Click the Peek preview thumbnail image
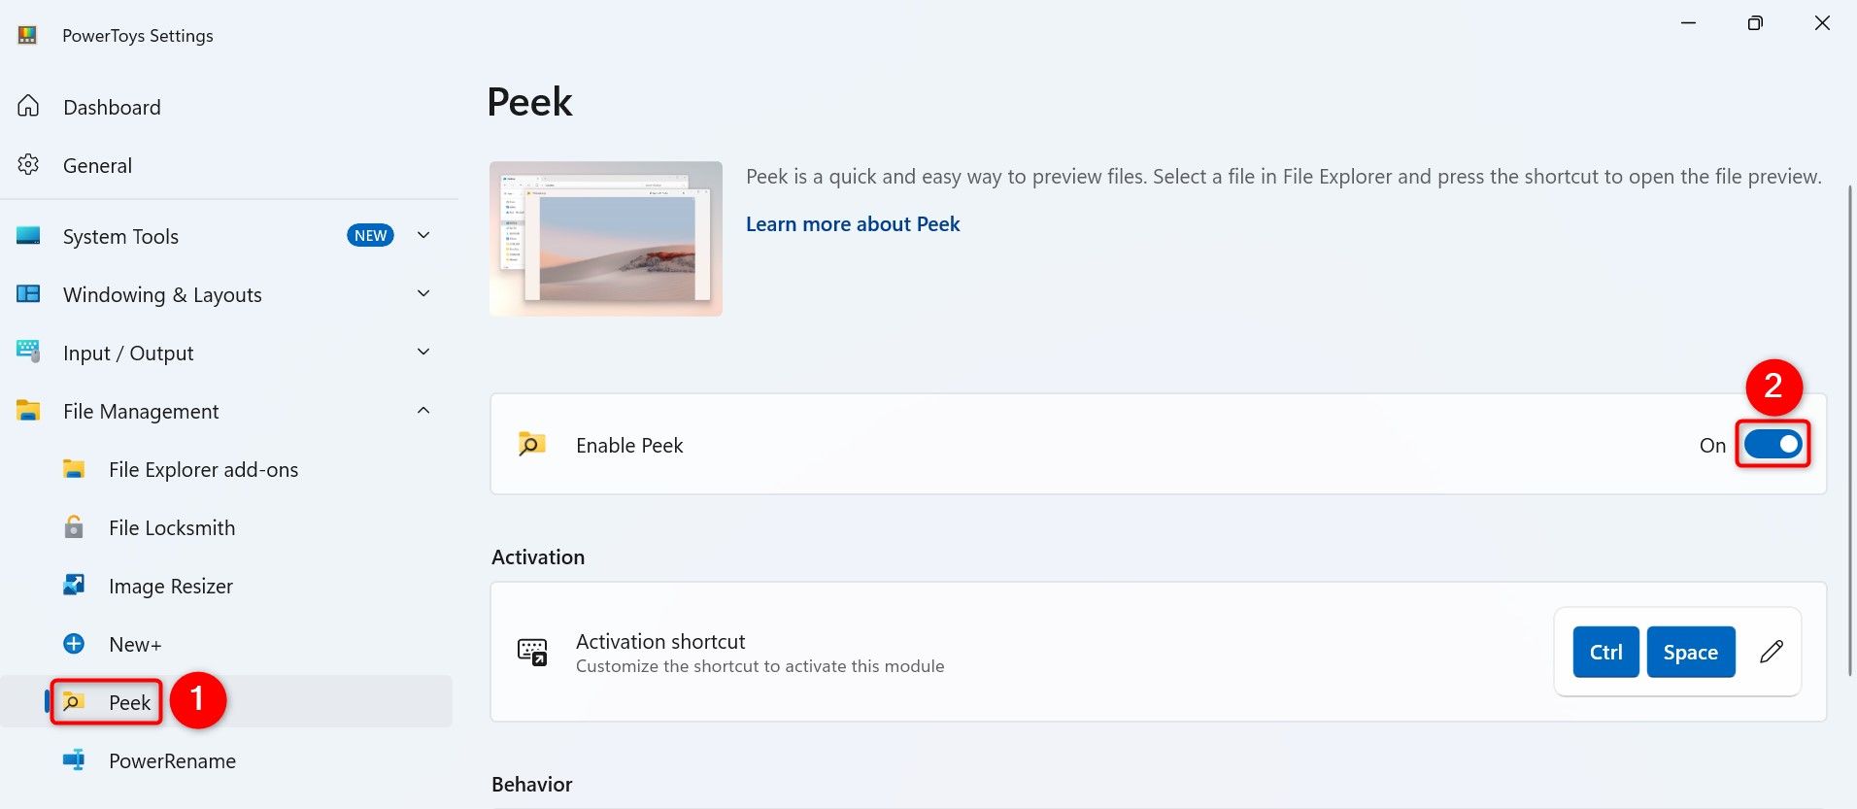The height and width of the screenshot is (809, 1857). [605, 239]
